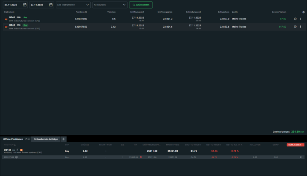Sort open positions by SWAP column
Image resolution: width=307 pixels, height=176 pixels.
click(276, 145)
